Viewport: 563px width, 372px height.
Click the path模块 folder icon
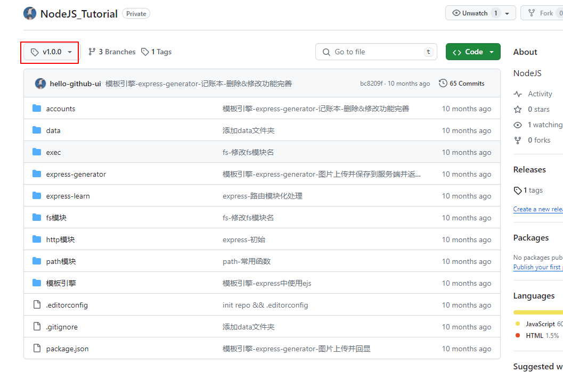point(37,261)
